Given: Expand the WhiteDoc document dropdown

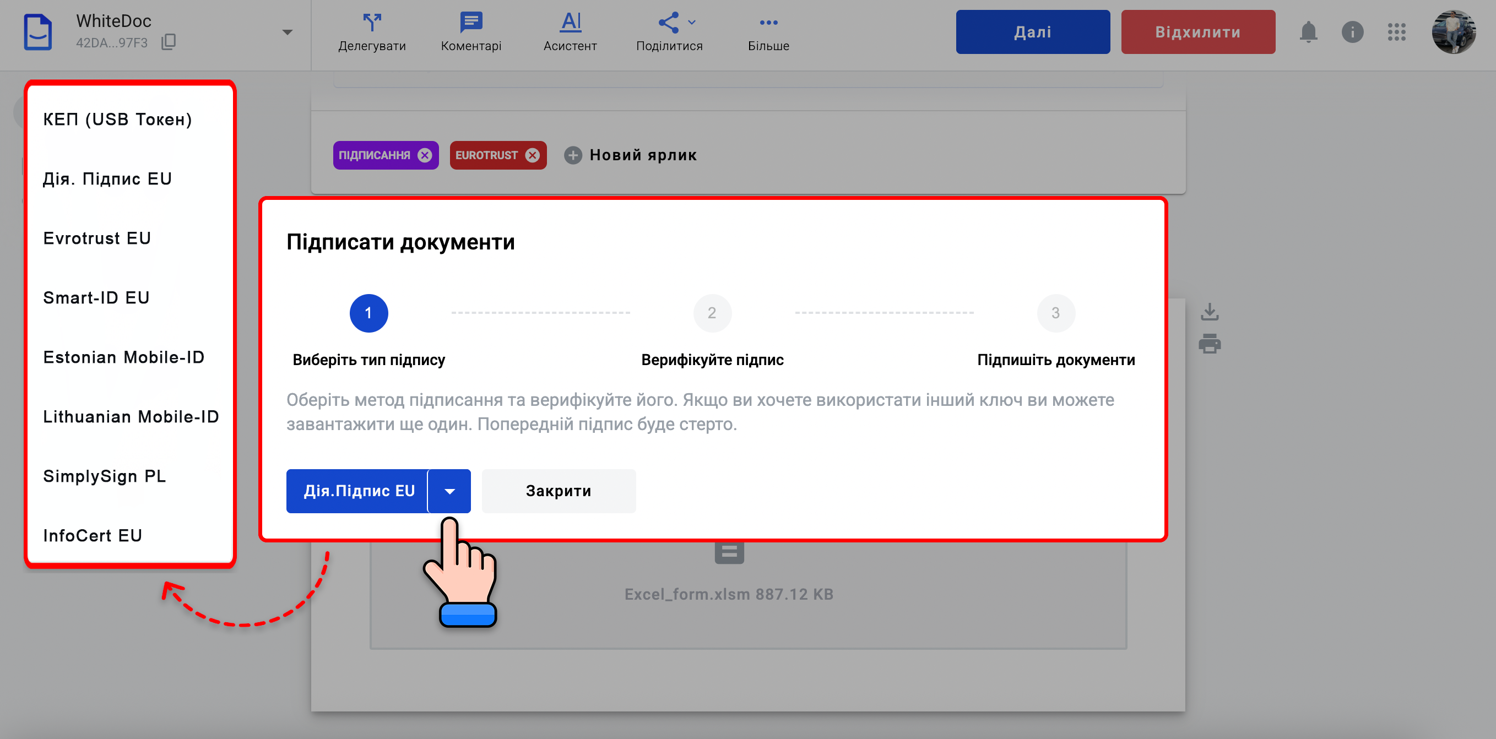Looking at the screenshot, I should point(287,32).
